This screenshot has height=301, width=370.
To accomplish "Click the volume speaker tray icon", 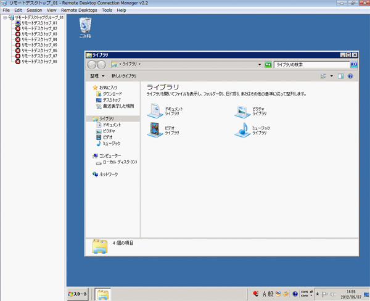I will (333, 294).
